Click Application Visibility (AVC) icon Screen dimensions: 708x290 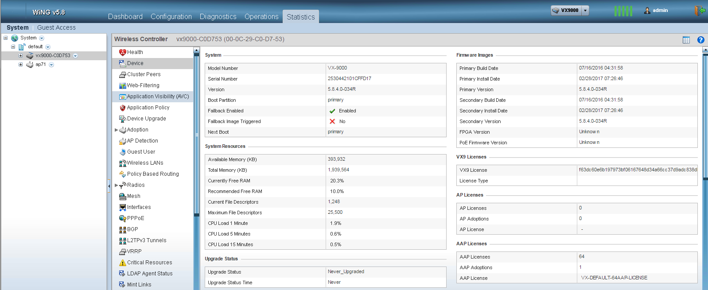point(123,97)
